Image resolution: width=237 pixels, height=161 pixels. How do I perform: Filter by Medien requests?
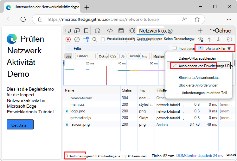click(158, 57)
